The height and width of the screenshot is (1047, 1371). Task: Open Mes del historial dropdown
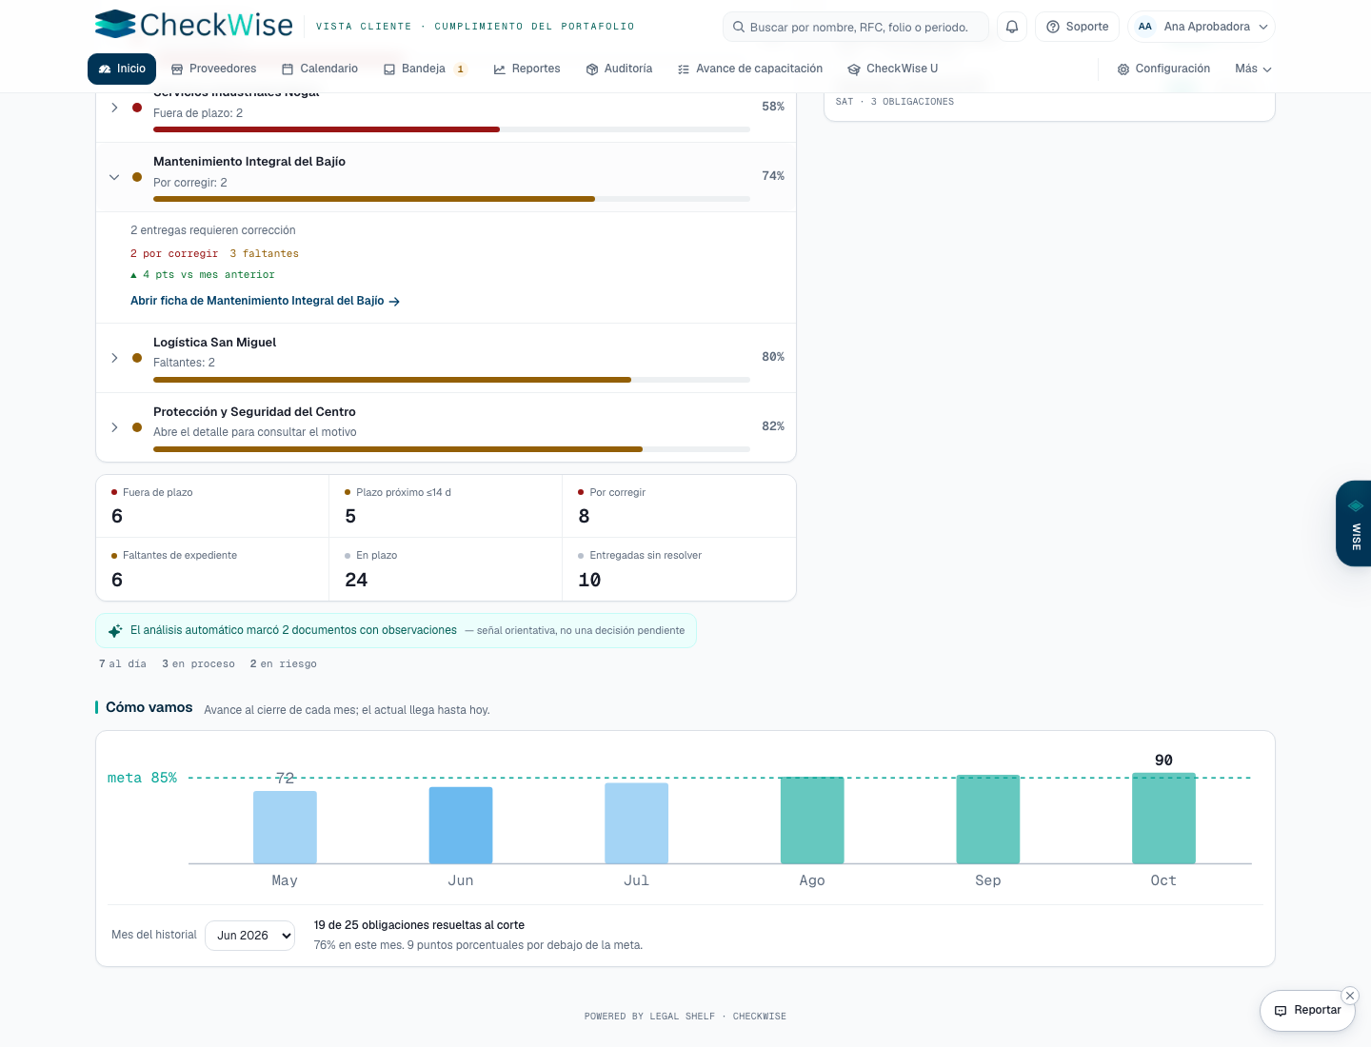(x=249, y=936)
